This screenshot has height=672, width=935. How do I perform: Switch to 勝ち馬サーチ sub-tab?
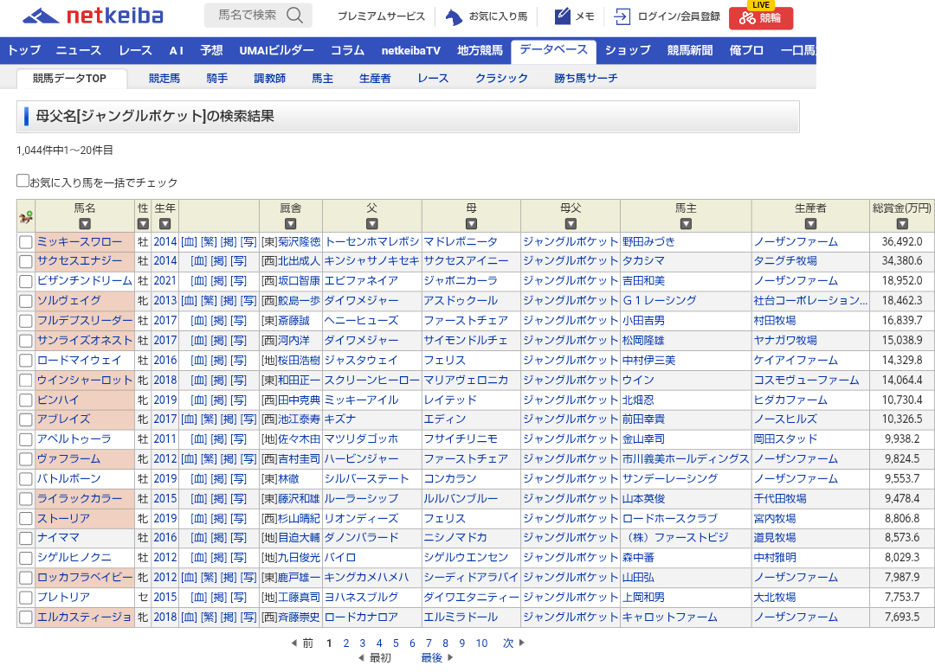pos(585,78)
